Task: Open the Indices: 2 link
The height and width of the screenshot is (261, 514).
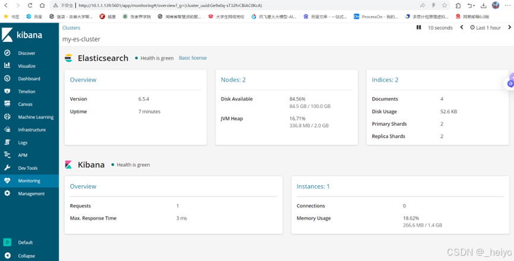Action: [x=385, y=80]
